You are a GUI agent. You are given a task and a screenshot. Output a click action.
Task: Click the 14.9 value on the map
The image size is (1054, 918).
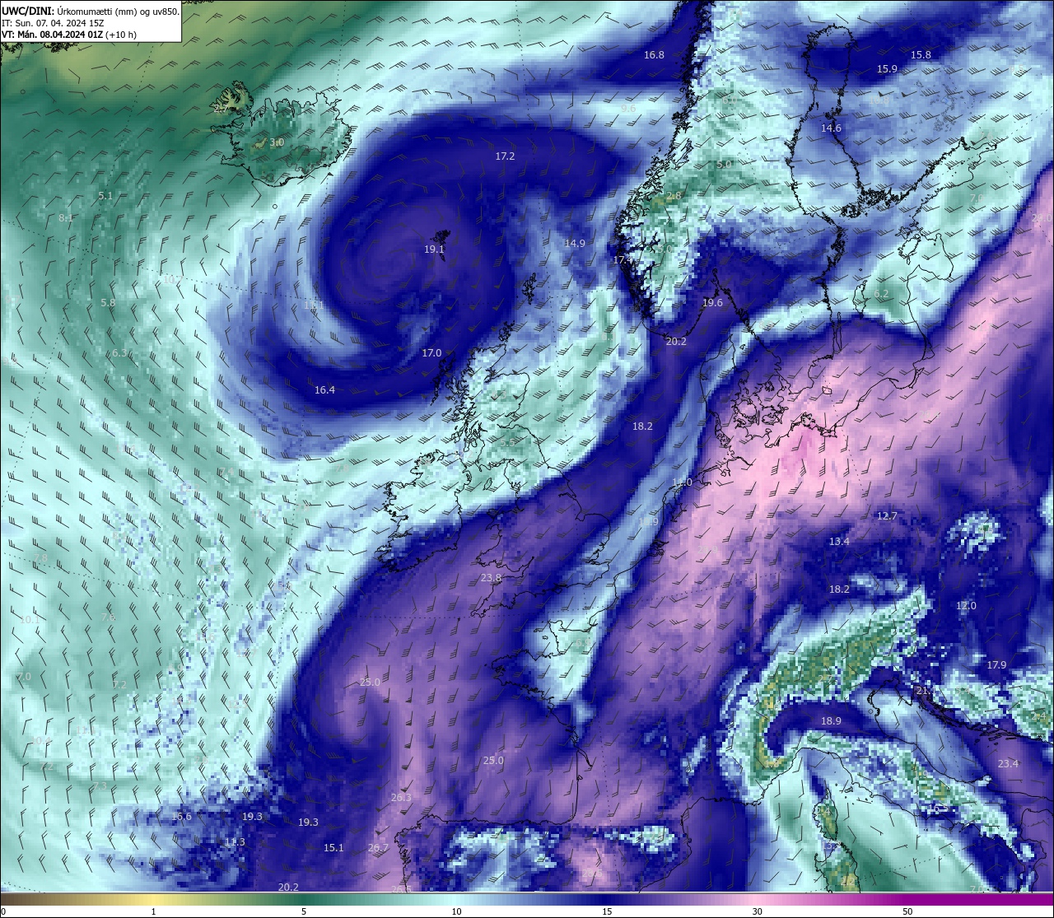pyautogui.click(x=575, y=243)
